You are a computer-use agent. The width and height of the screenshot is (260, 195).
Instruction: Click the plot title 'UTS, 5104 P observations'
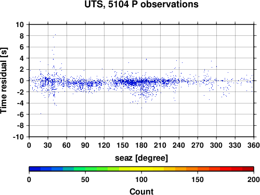[141, 4]
